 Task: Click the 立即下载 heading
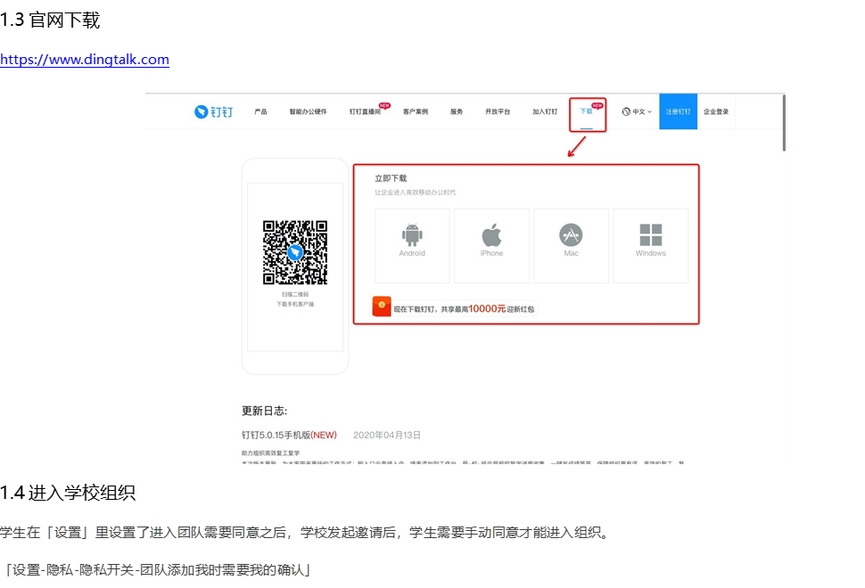click(391, 178)
